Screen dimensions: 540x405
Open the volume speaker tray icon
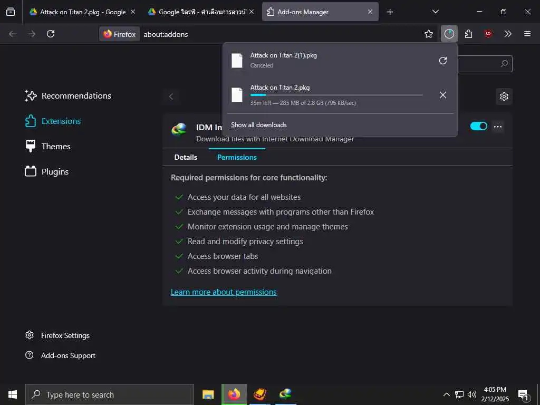pyautogui.click(x=472, y=394)
